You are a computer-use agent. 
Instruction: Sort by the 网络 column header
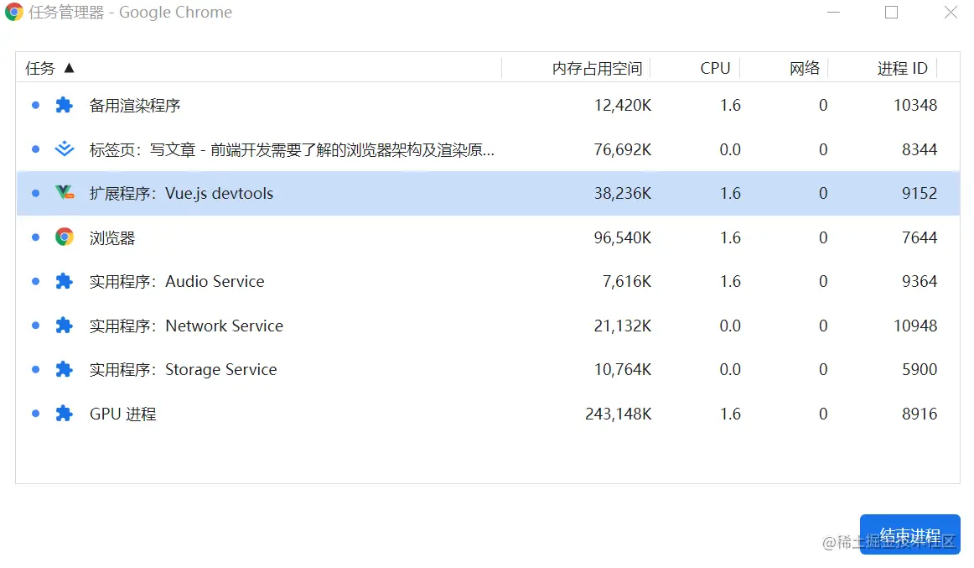pos(804,69)
